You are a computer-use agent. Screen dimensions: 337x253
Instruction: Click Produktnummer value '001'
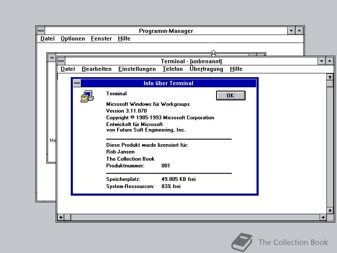(x=166, y=166)
